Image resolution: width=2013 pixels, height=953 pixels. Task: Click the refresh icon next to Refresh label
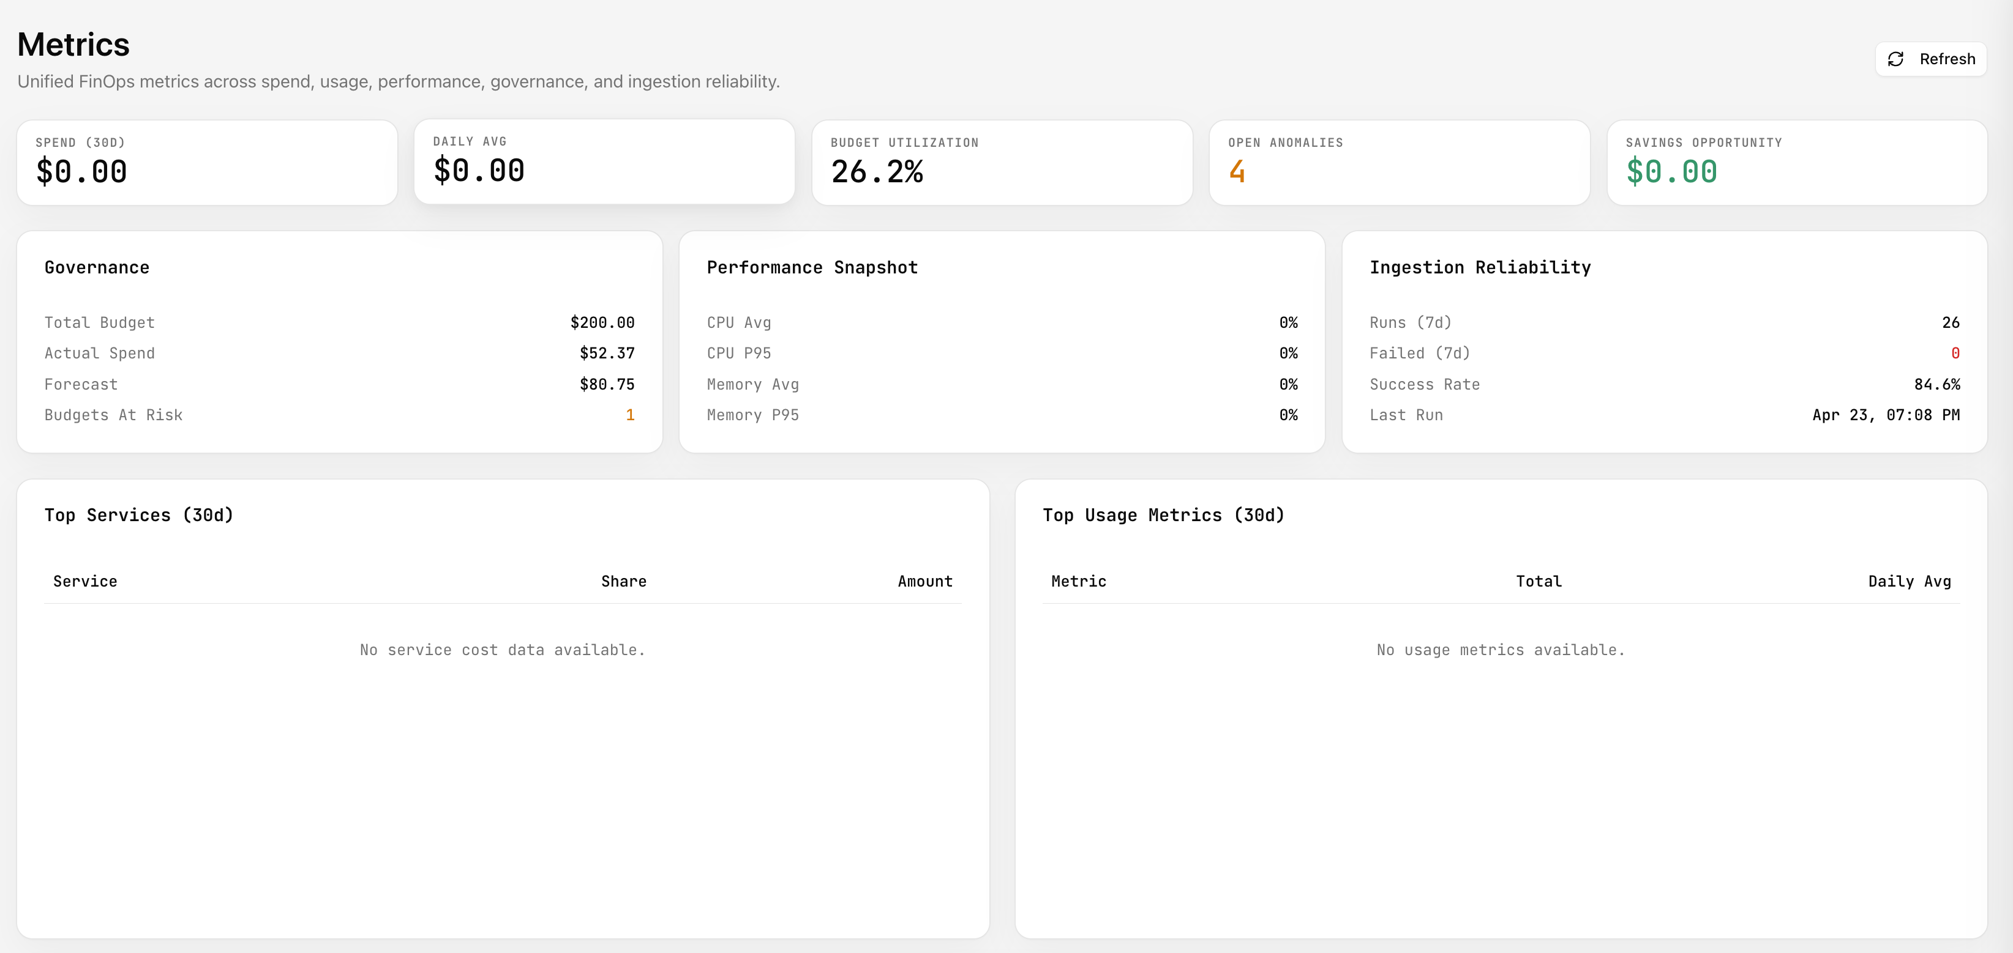[1897, 59]
